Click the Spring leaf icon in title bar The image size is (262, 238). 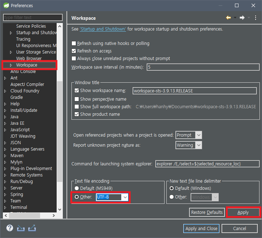(6, 5)
